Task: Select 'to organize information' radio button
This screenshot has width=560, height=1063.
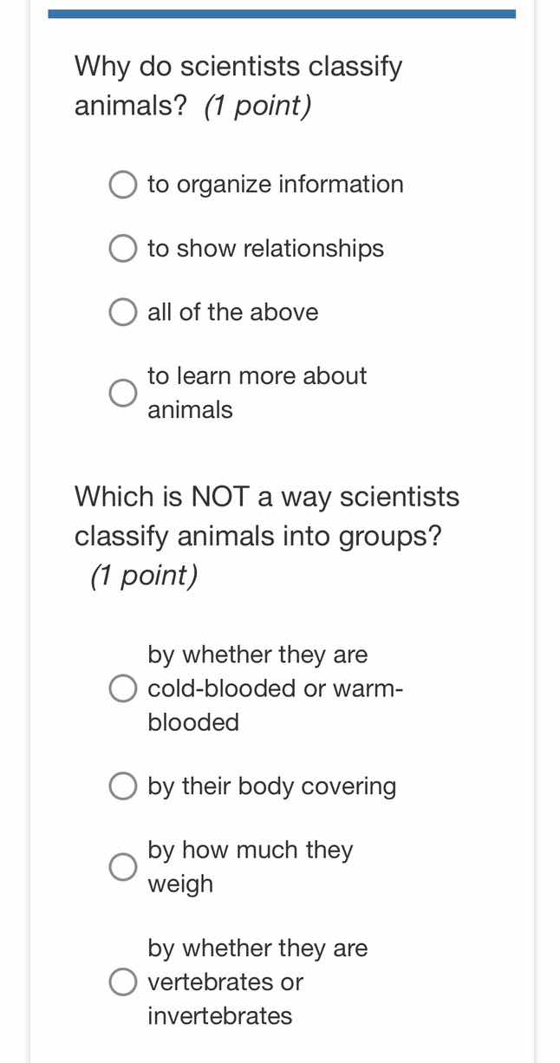Action: pyautogui.click(x=122, y=184)
